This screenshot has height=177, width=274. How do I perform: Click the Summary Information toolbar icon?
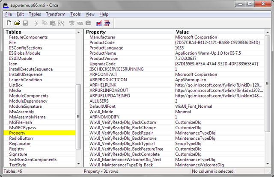coord(107,23)
